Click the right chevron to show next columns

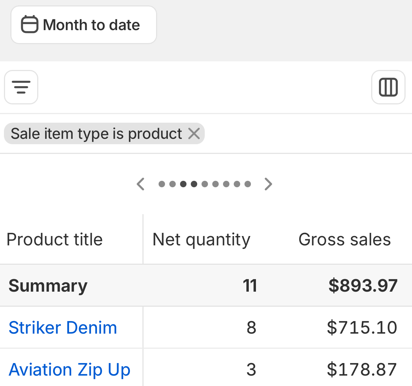point(268,184)
